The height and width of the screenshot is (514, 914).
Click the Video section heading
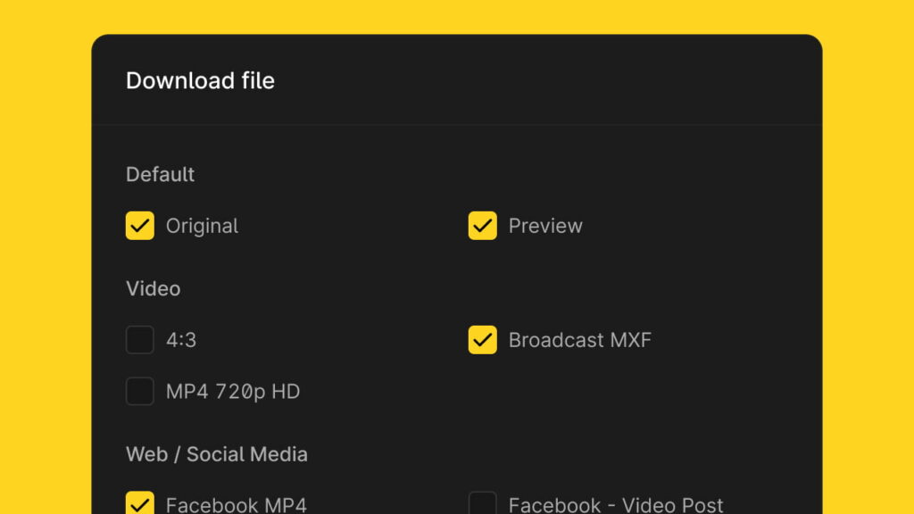pyautogui.click(x=154, y=288)
